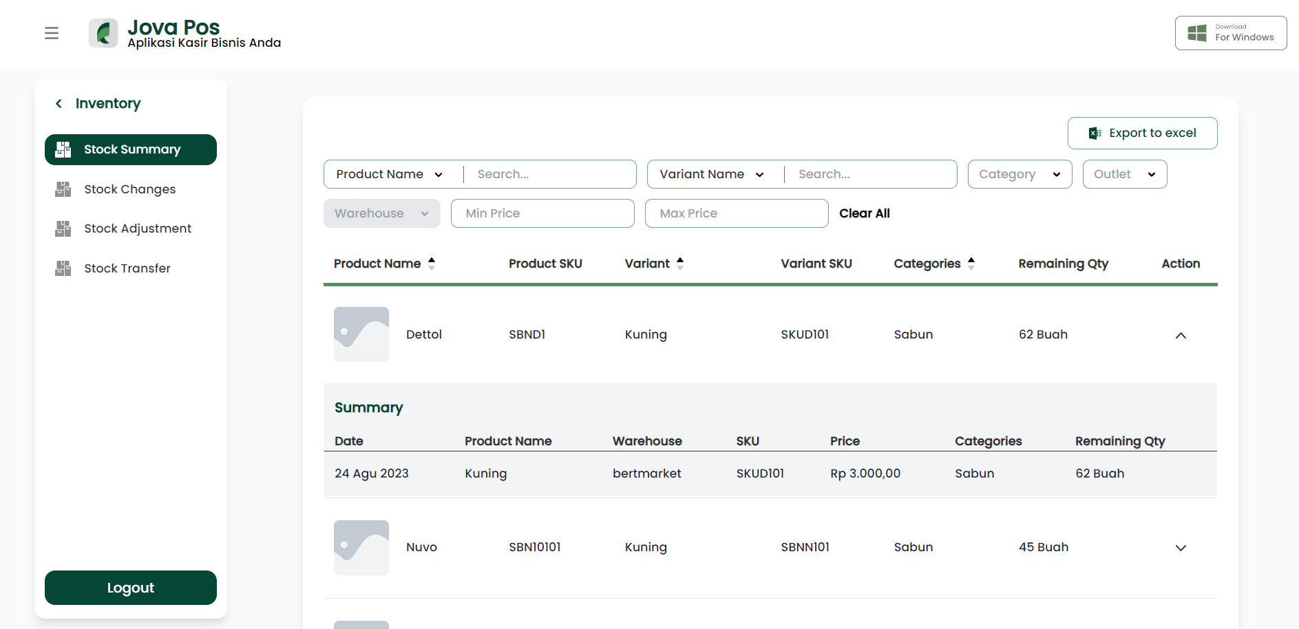Click the Stock Adjustment sidebar icon
Image resolution: width=1299 pixels, height=629 pixels.
[63, 228]
